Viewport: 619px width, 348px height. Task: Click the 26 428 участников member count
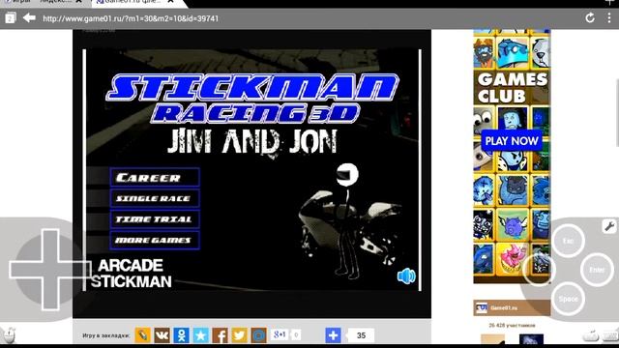(x=512, y=326)
